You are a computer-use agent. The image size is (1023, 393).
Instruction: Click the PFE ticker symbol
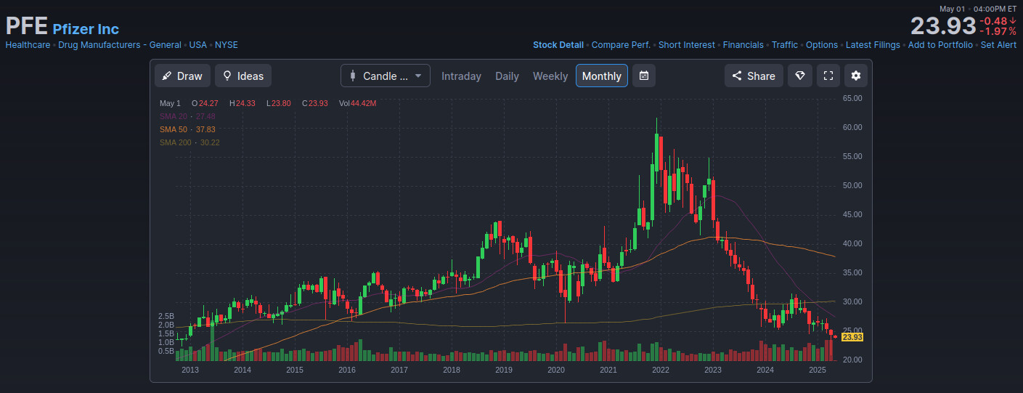click(27, 26)
